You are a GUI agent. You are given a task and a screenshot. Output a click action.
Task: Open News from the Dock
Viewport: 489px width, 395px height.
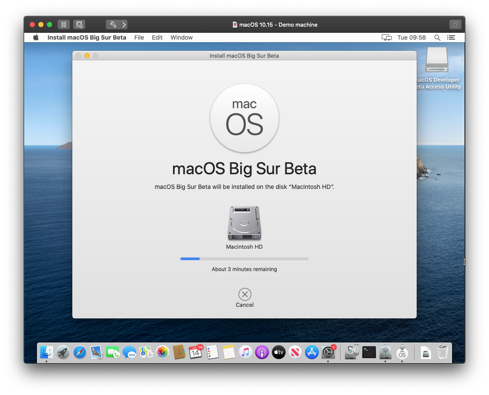[x=295, y=352]
